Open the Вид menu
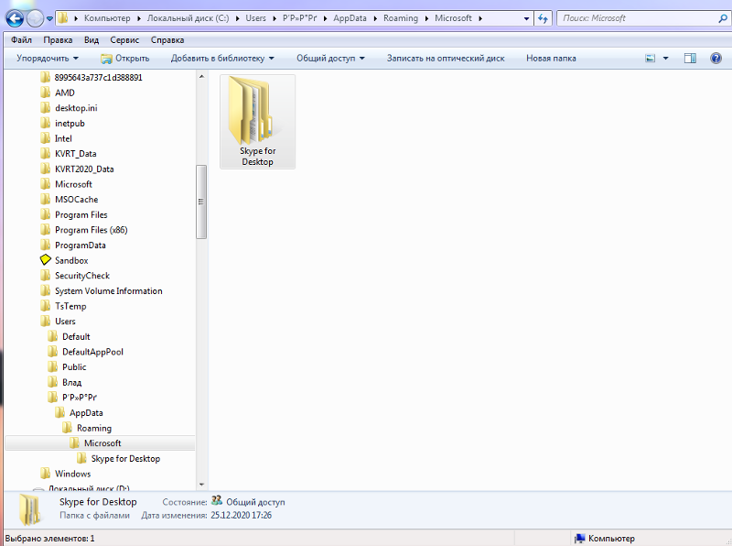Screen dimensions: 732x546 click(91, 39)
